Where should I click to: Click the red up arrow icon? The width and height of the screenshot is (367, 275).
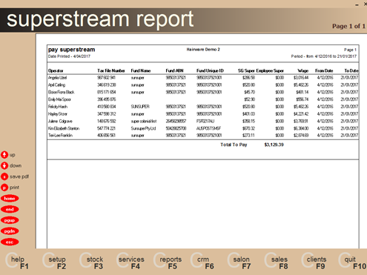4,155
